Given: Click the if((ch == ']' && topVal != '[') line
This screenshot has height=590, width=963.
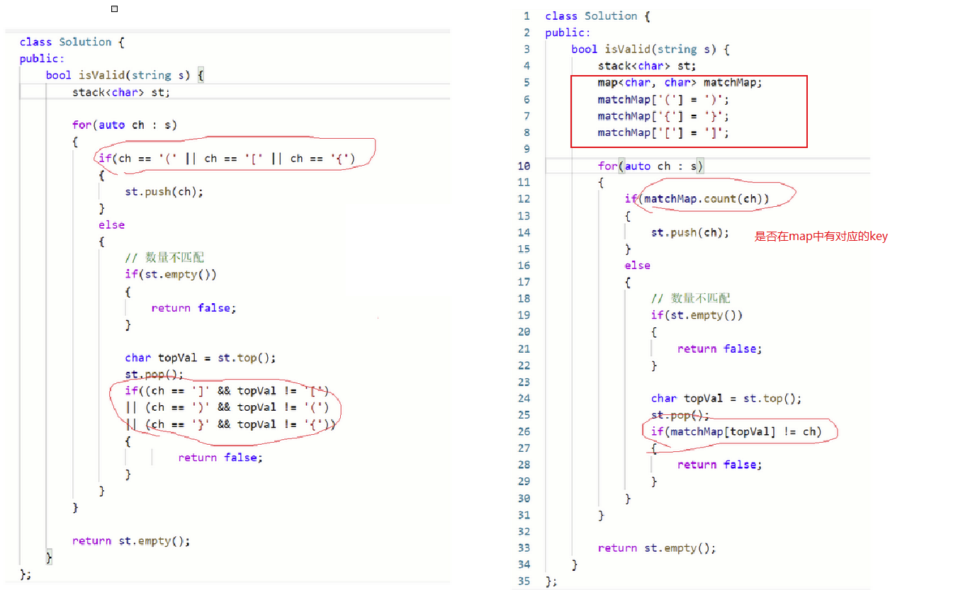Looking at the screenshot, I should pos(227,391).
